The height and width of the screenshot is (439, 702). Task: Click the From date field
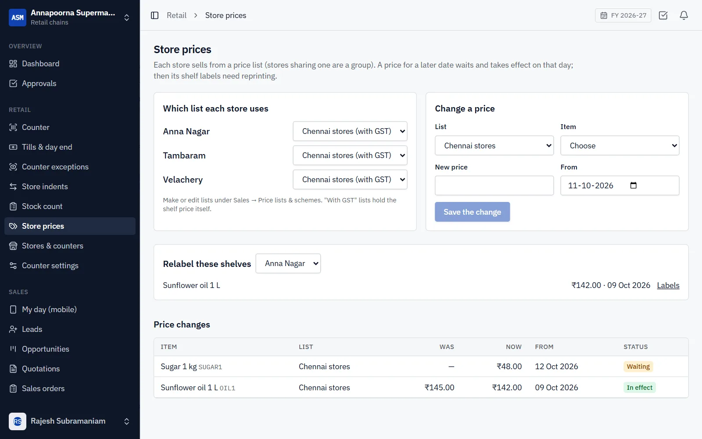coord(620,186)
